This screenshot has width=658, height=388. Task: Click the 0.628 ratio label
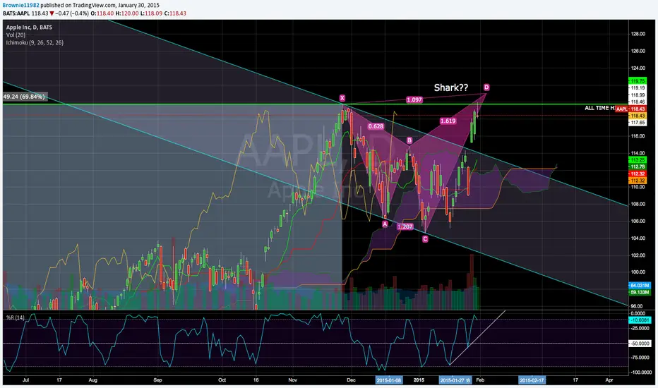tap(376, 126)
